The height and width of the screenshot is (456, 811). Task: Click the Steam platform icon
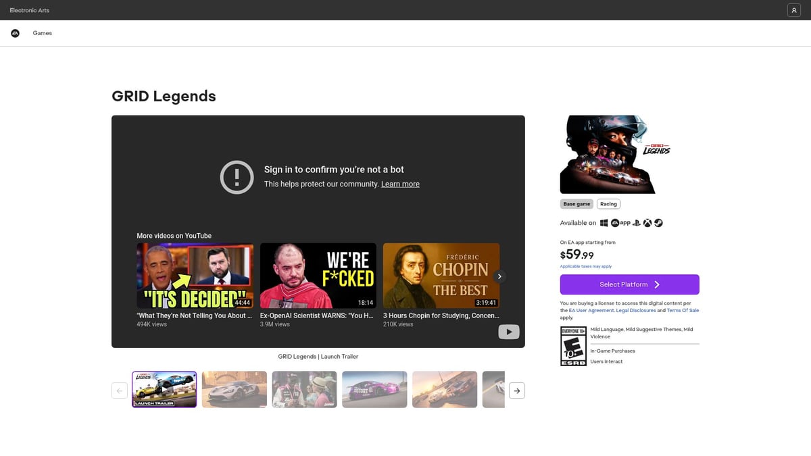point(658,223)
